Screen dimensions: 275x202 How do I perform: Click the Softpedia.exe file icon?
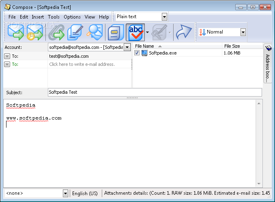click(x=144, y=53)
